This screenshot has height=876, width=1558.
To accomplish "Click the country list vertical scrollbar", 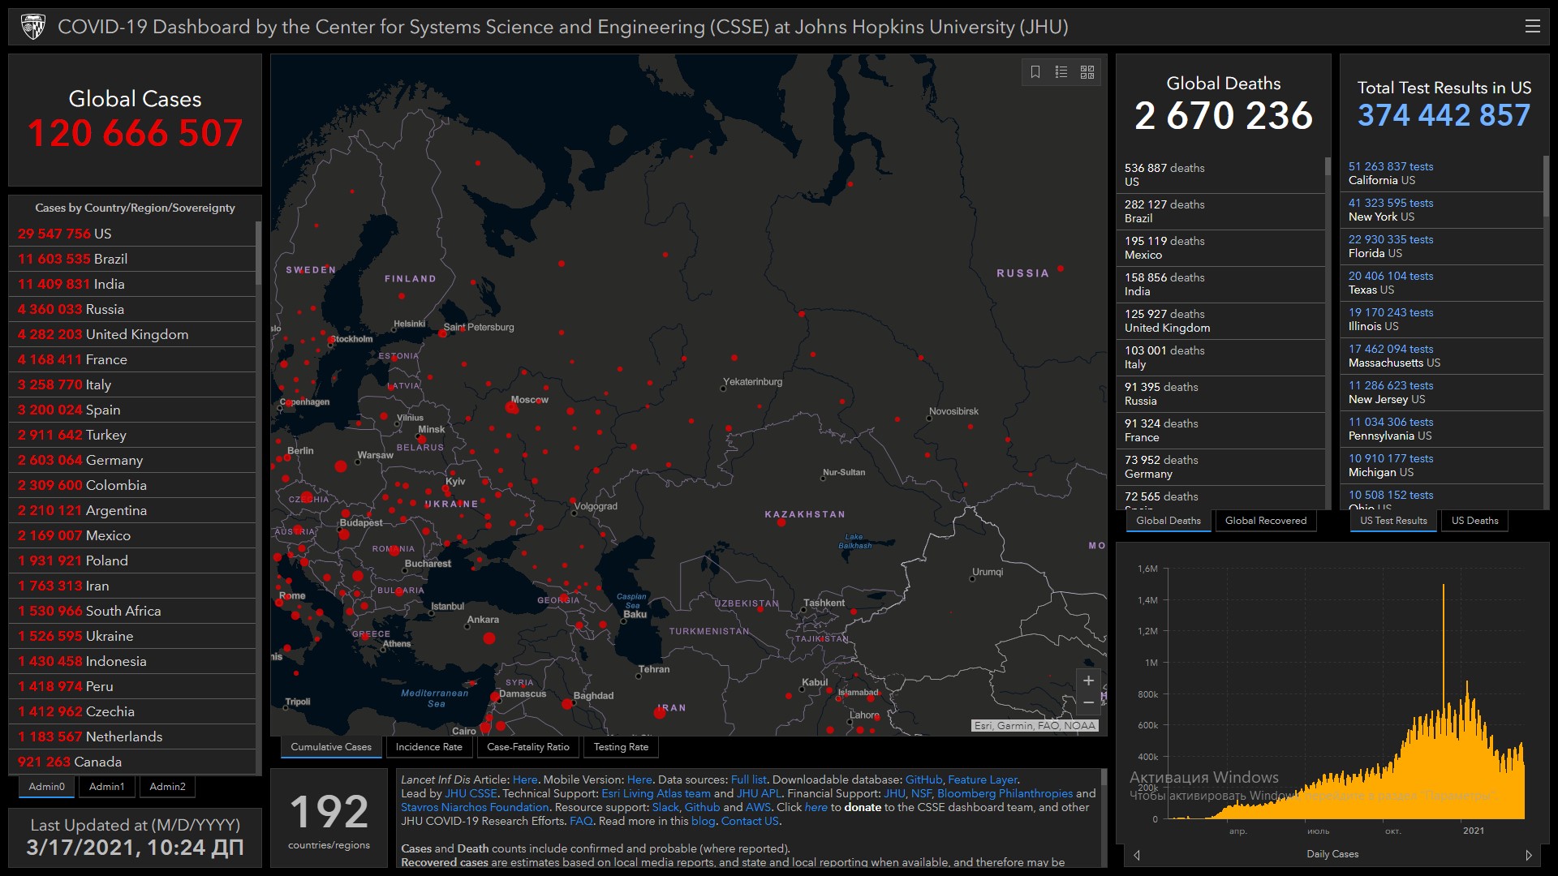I will (258, 253).
